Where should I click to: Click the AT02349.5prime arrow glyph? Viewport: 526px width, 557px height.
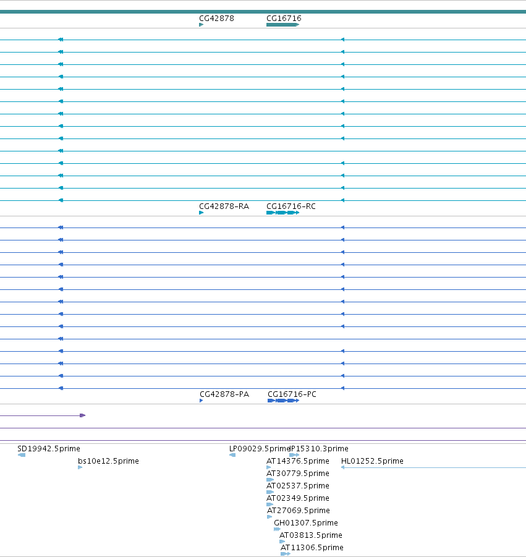tap(270, 504)
